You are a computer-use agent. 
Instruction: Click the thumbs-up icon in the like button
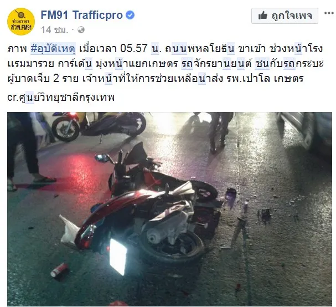point(263,16)
